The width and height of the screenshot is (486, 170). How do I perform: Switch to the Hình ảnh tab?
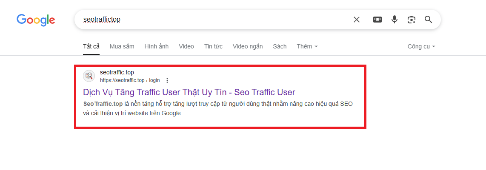157,46
